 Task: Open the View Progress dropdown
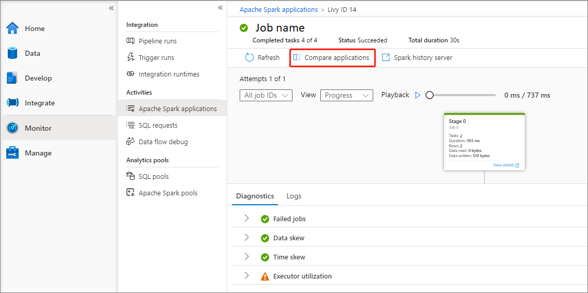coord(346,95)
